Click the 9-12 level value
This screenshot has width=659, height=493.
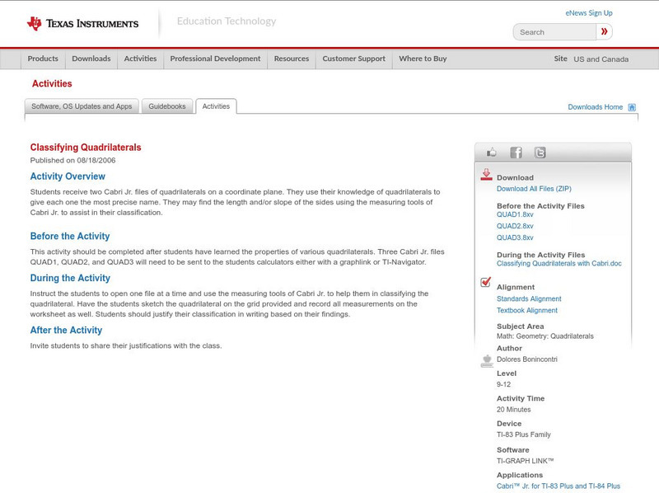click(x=503, y=384)
